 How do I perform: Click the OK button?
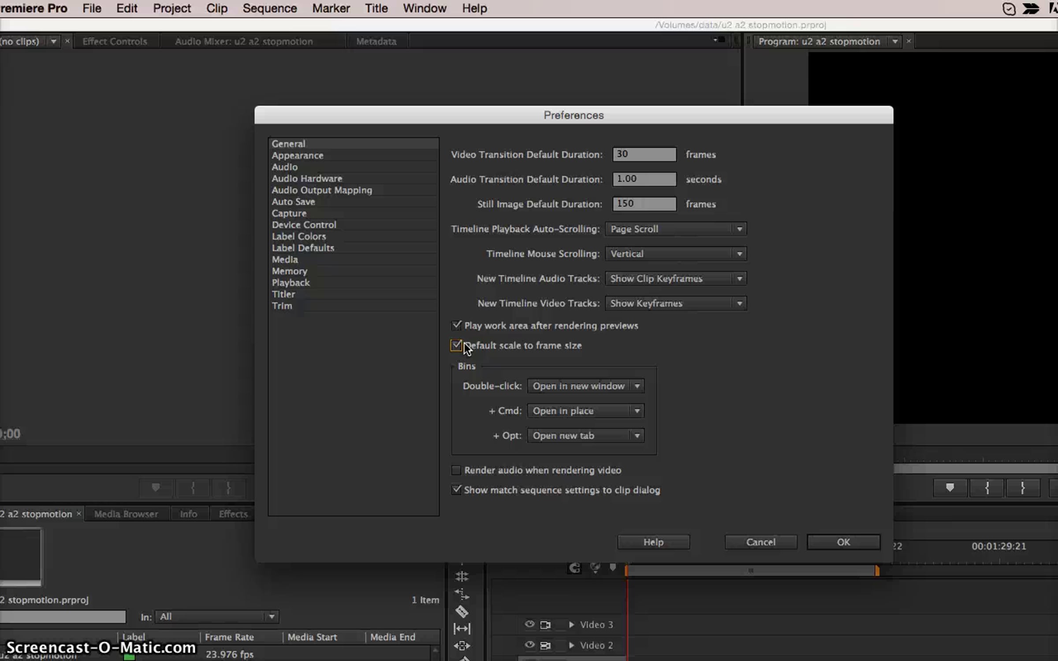(843, 542)
